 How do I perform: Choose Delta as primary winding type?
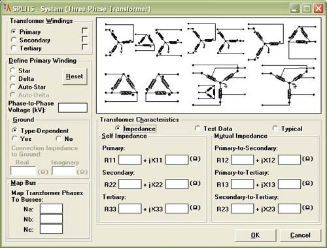(12, 78)
